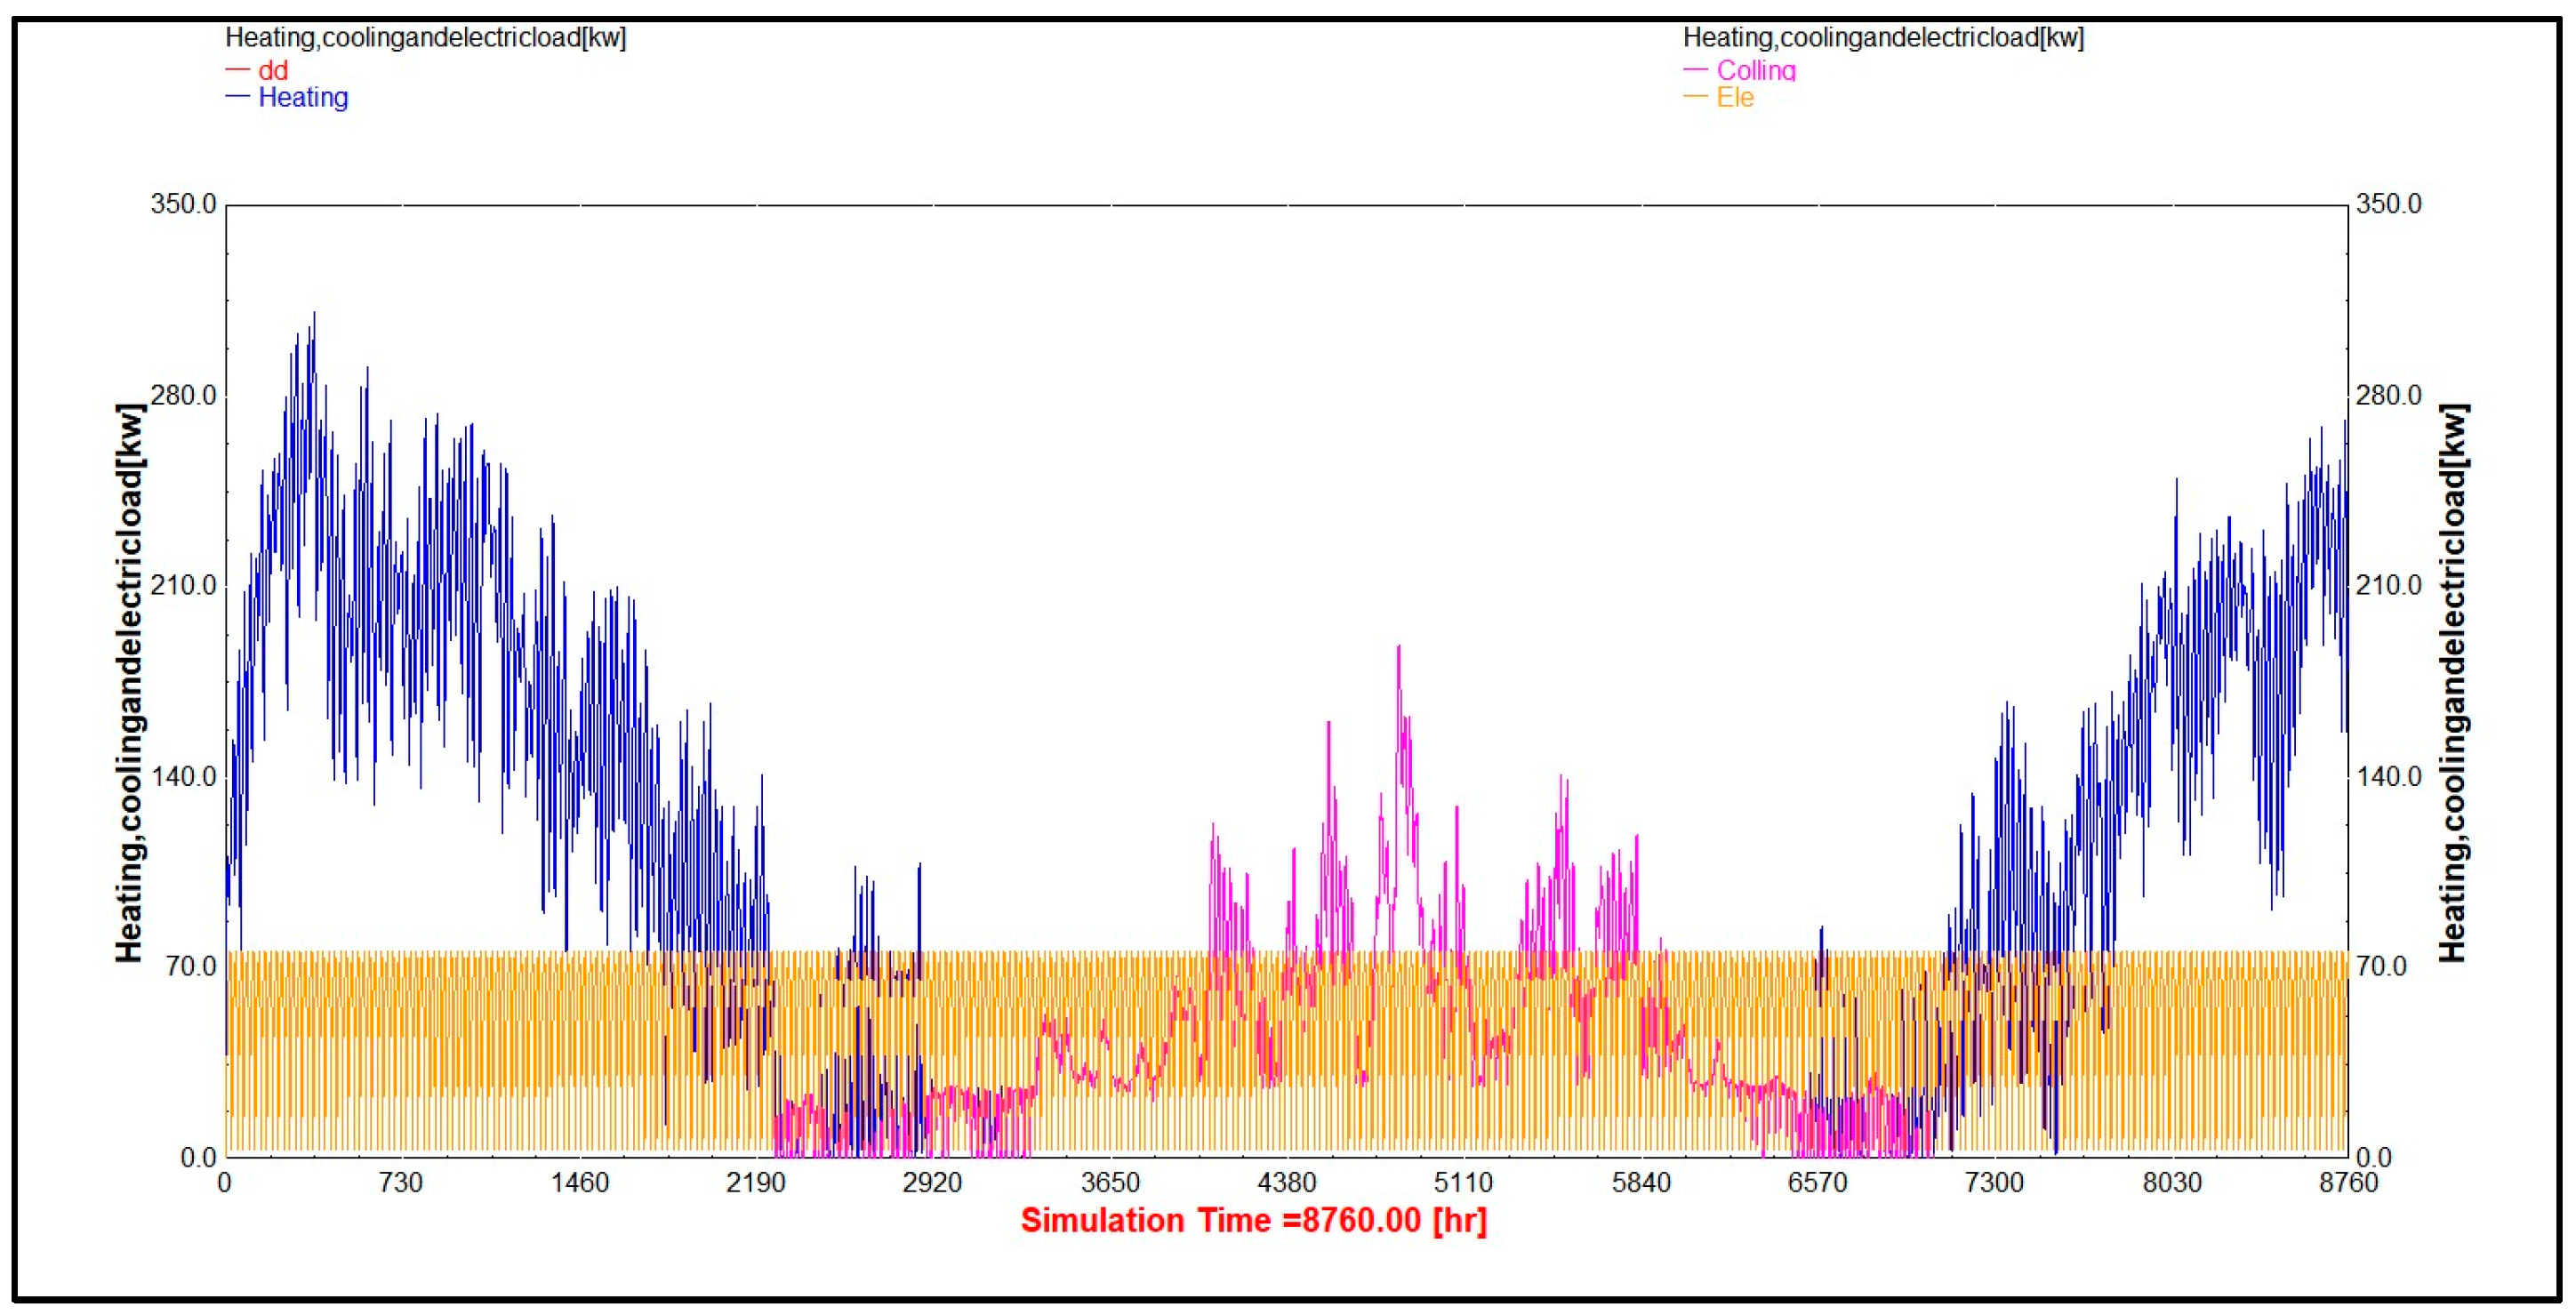Screen dimensions: 2576x1315
Task: Click the 2920 tick on the time axis
Action: (932, 1183)
